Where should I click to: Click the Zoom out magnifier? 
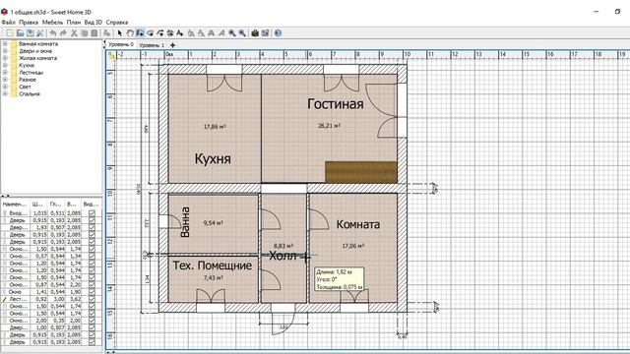pyautogui.click(x=242, y=33)
